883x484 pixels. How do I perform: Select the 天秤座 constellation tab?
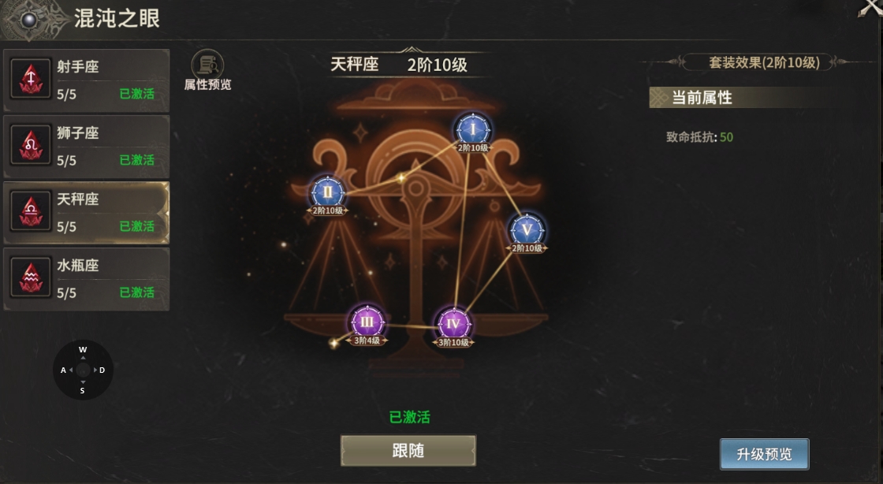pyautogui.click(x=87, y=213)
